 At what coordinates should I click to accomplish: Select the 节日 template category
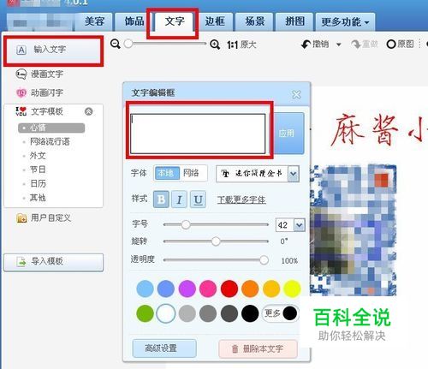[38, 170]
